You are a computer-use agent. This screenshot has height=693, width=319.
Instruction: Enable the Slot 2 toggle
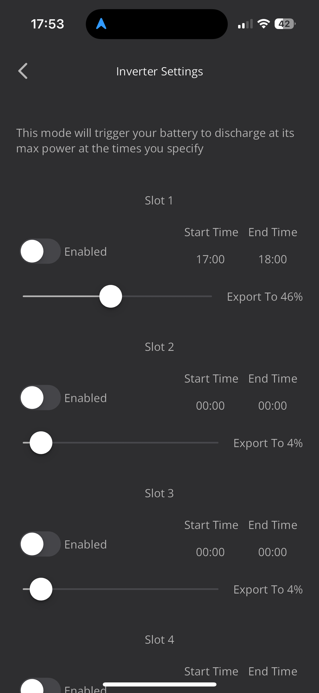pos(40,397)
